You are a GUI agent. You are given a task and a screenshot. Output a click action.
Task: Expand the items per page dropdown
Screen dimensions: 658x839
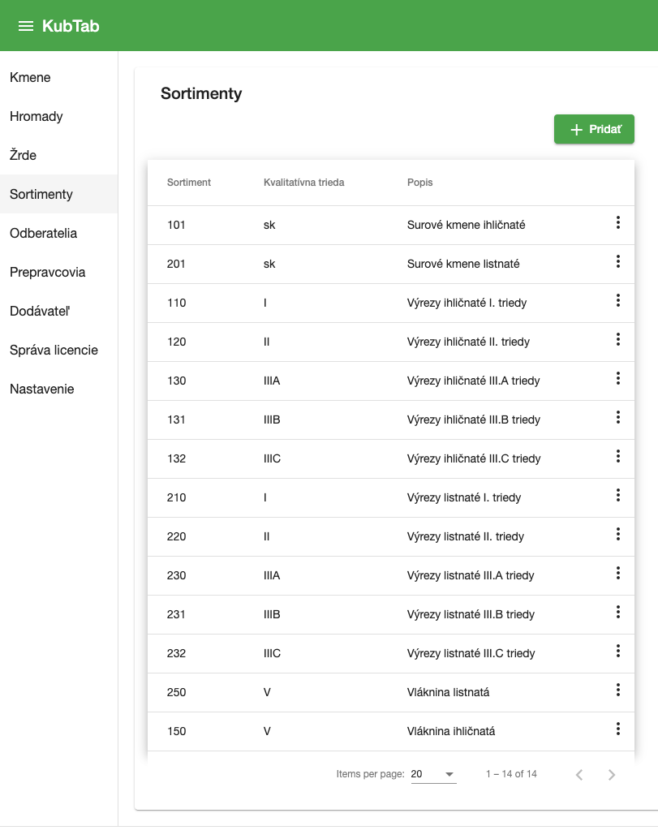(x=433, y=775)
